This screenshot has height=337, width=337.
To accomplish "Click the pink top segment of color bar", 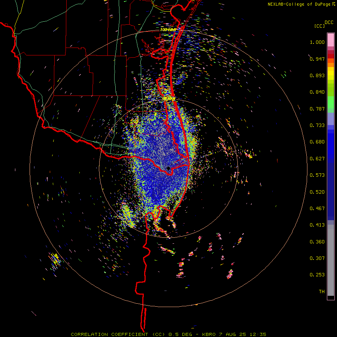I will (x=331, y=40).
